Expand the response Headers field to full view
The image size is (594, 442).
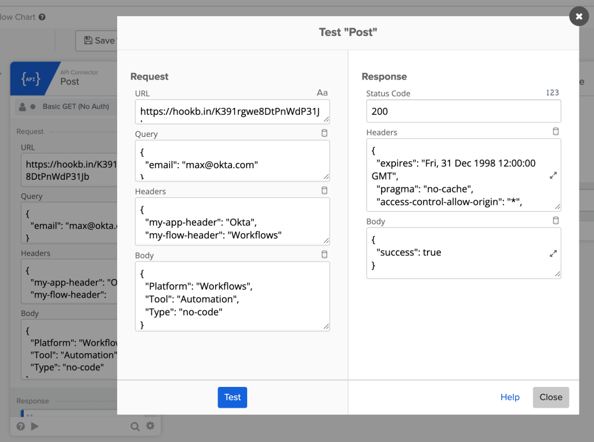tap(553, 175)
